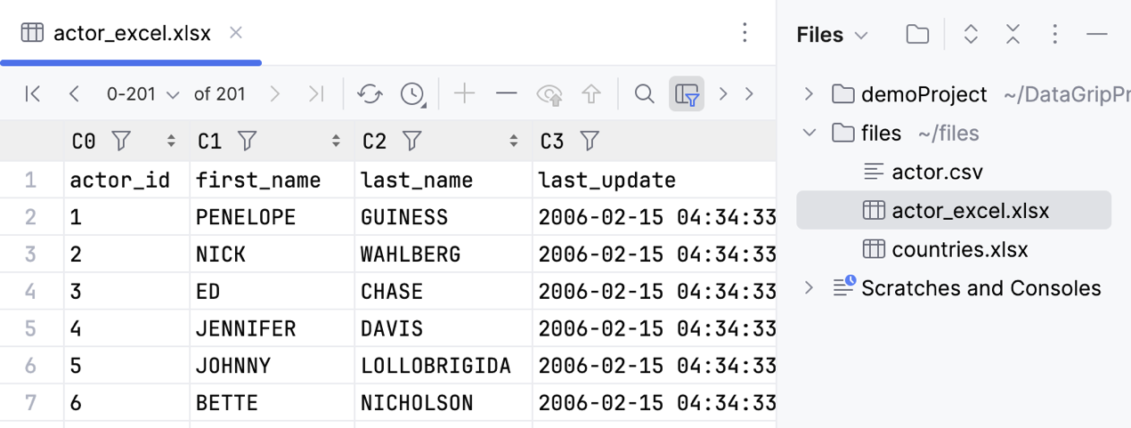Expand all items in Files panel
1131x428 pixels.
click(972, 35)
